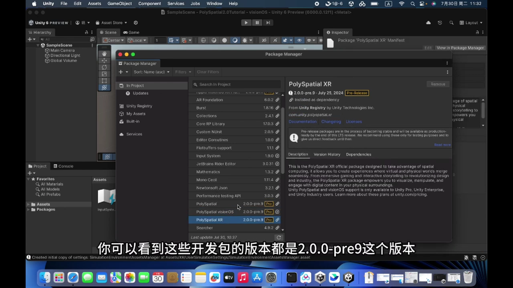Open Package Manager window kebab menu

click(447, 63)
